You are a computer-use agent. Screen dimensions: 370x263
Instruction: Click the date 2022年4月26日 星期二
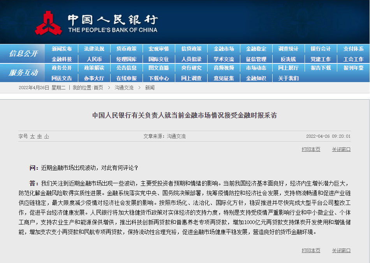[42, 88]
